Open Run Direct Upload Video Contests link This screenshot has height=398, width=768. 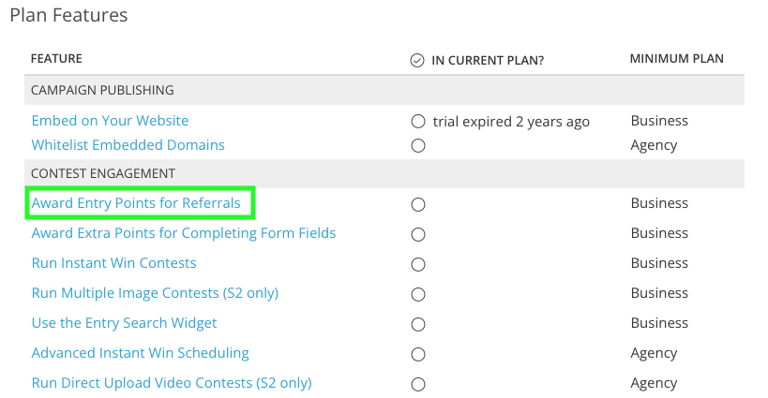pyautogui.click(x=172, y=383)
